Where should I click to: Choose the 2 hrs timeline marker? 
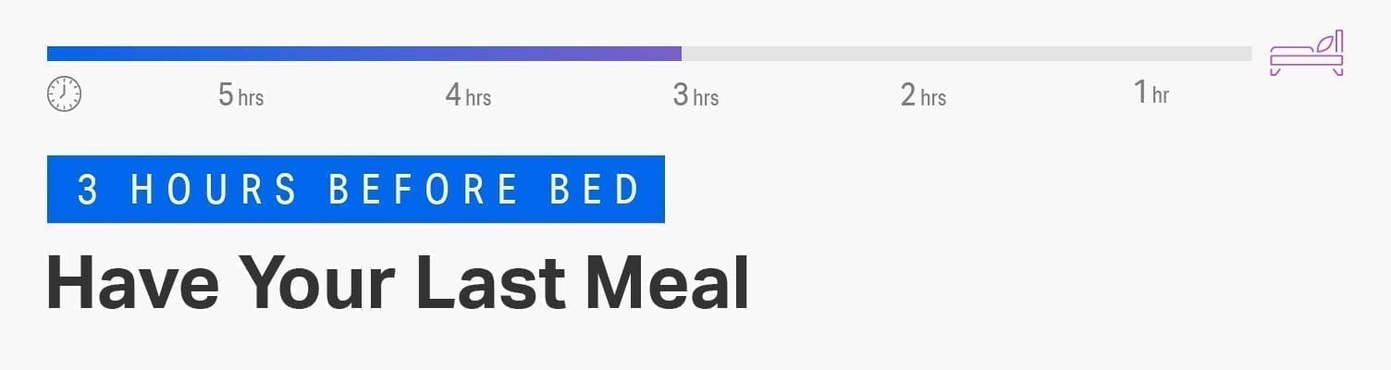[x=923, y=94]
